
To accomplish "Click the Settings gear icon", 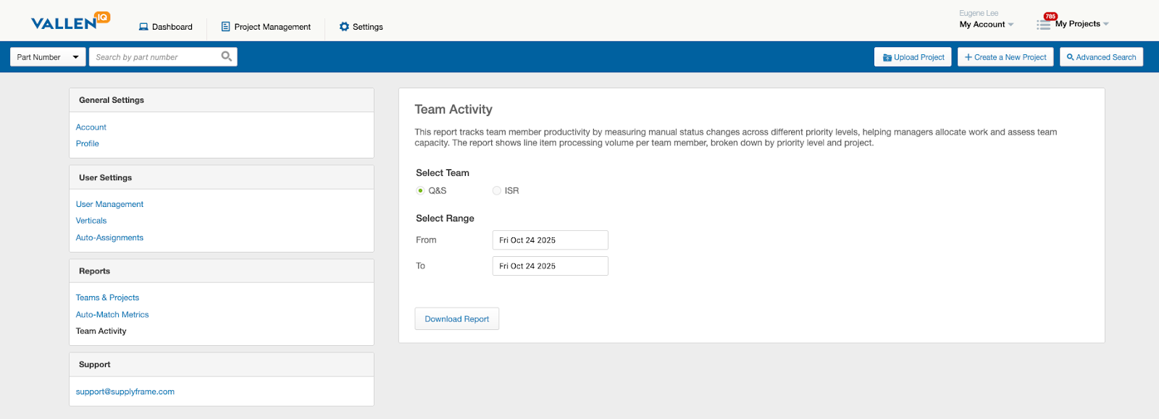I will click(x=344, y=27).
